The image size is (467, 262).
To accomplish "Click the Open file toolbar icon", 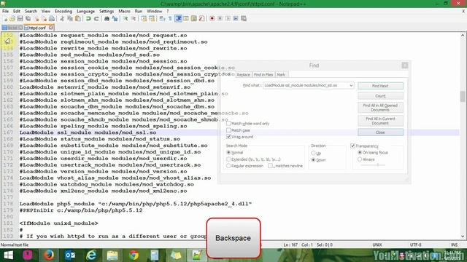I will (12, 19).
